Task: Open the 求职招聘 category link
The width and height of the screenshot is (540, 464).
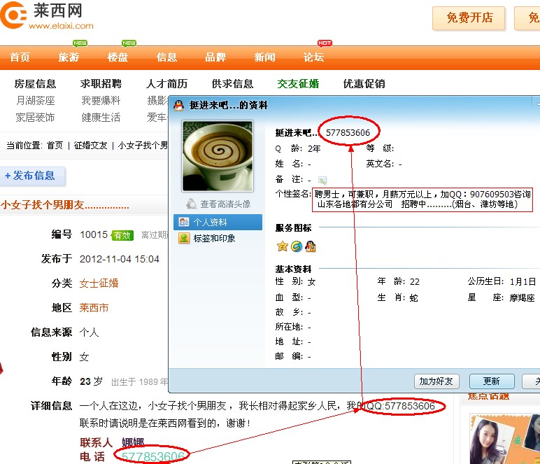Action: coord(101,84)
